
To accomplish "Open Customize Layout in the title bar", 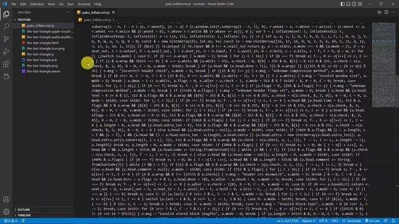I will click(360, 4).
